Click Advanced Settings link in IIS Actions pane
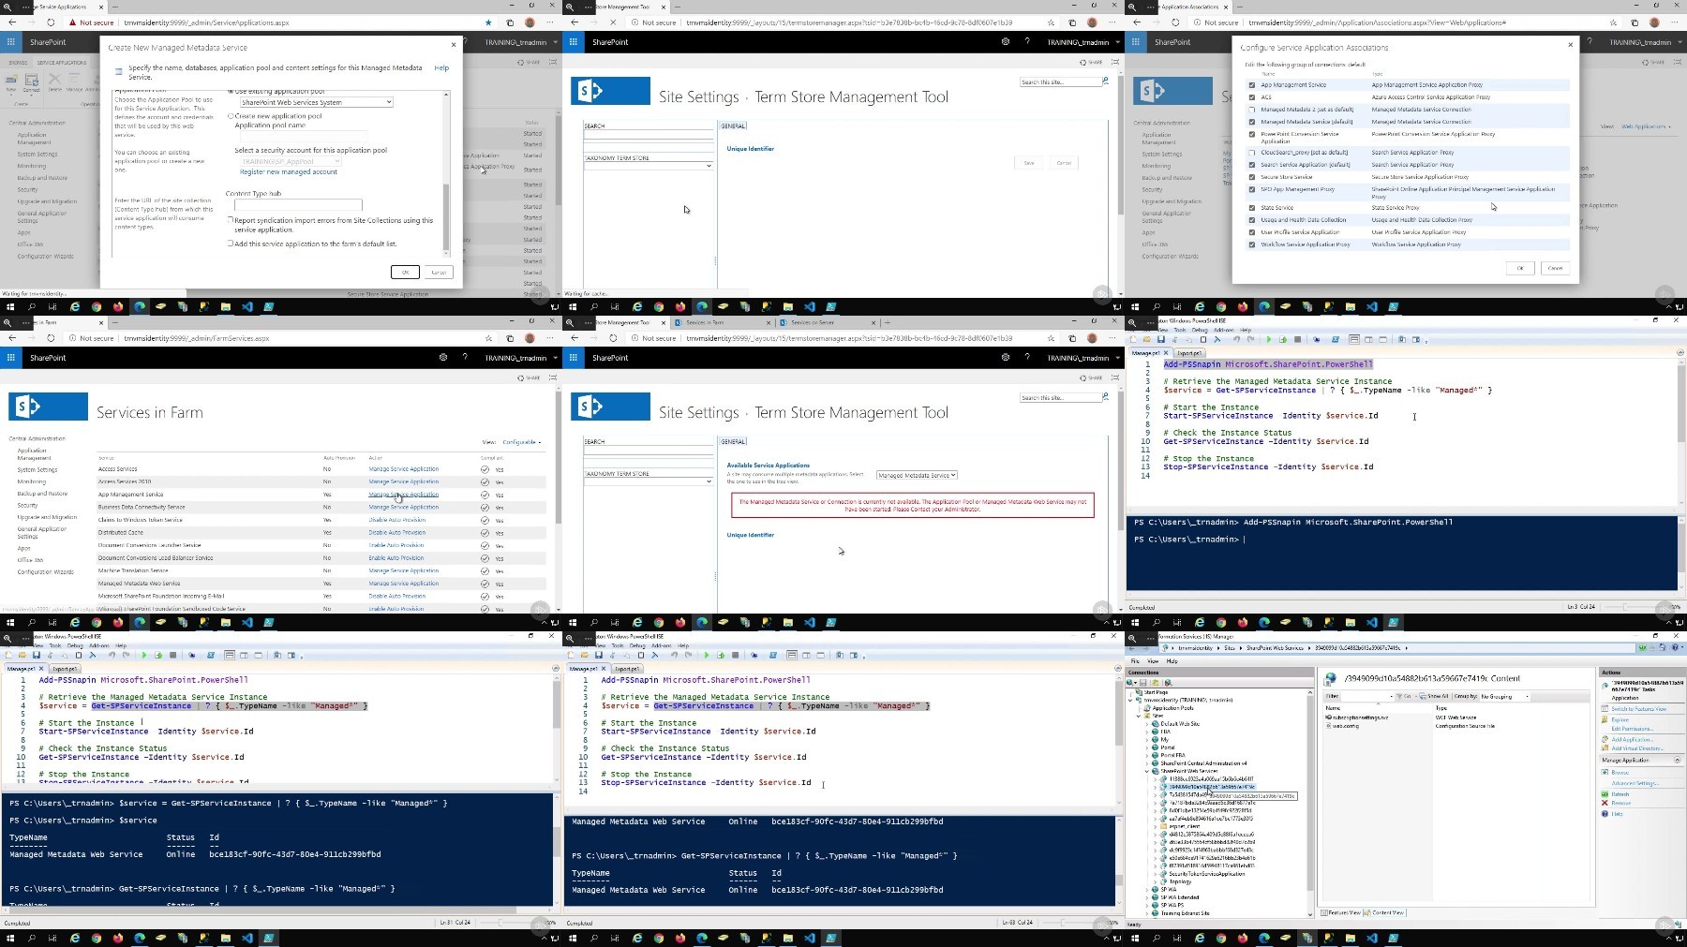 (x=1635, y=783)
